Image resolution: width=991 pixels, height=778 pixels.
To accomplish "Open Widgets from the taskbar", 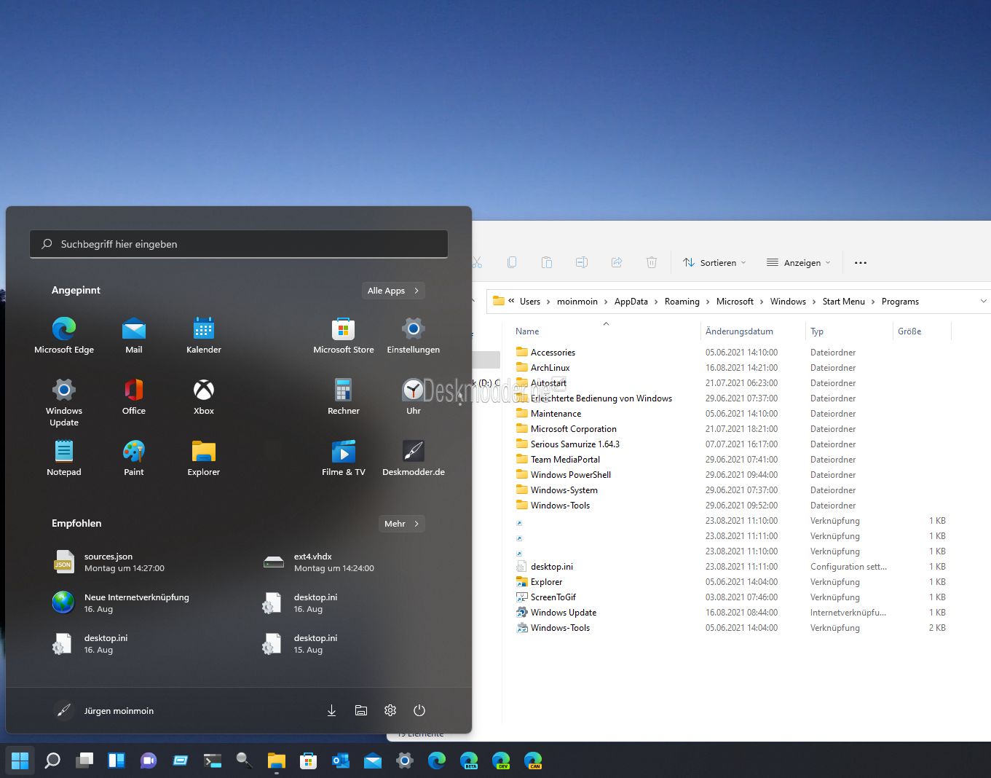I will (x=117, y=761).
